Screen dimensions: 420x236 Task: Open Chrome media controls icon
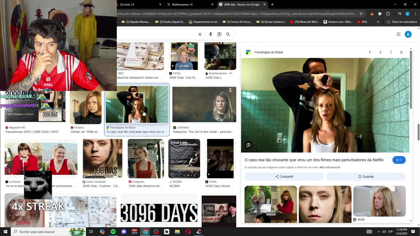(x=399, y=14)
